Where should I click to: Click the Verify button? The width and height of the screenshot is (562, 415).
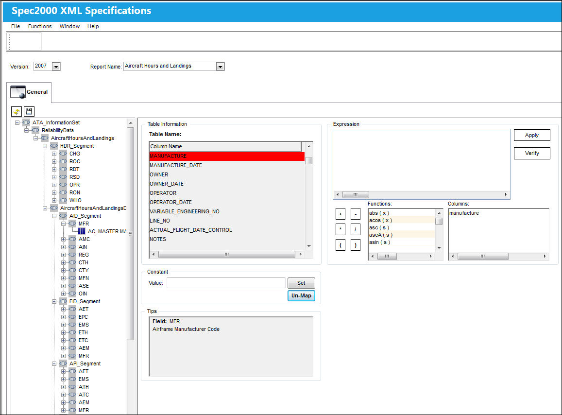tap(532, 153)
